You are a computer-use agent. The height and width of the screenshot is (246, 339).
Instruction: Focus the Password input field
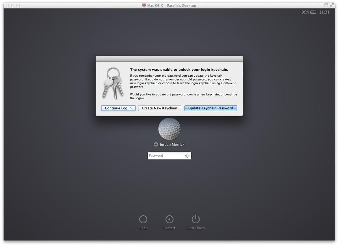tap(169, 155)
